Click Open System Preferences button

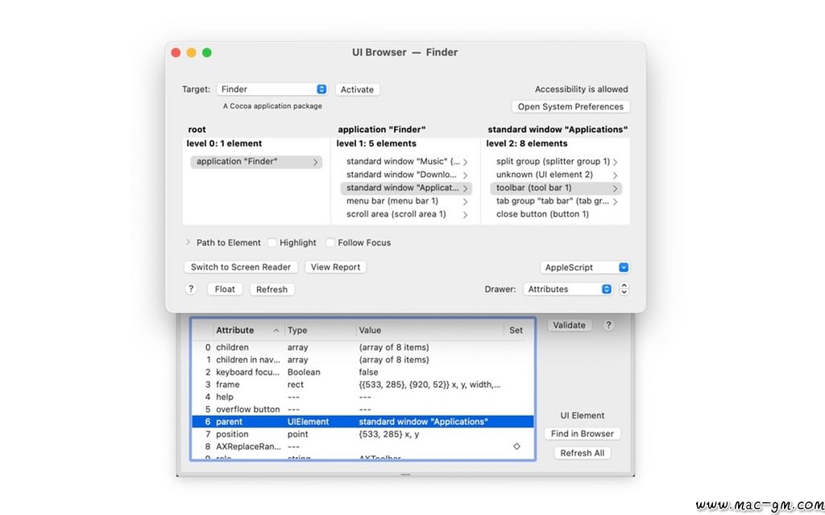click(x=570, y=107)
